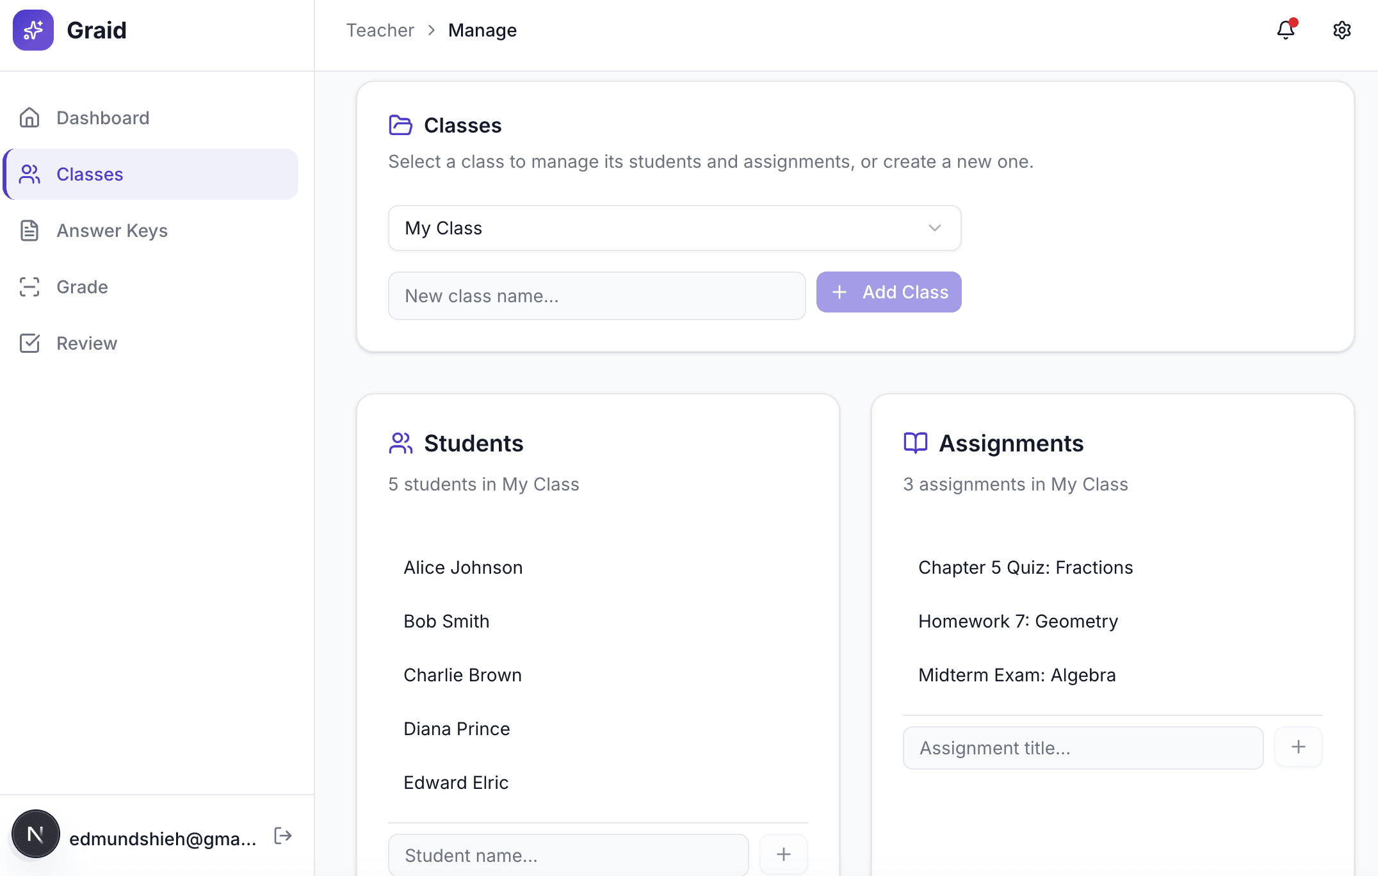Click the Assignment title text field
The image size is (1378, 876).
click(x=1082, y=747)
